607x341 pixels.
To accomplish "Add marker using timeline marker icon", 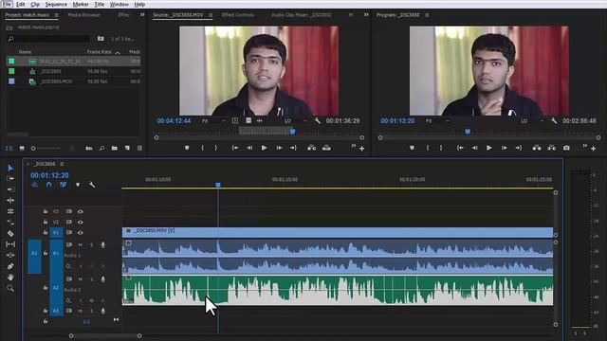I will point(78,185).
